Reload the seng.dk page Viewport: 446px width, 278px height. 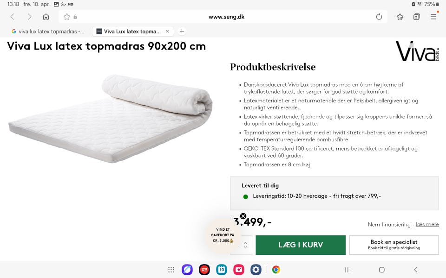(379, 17)
